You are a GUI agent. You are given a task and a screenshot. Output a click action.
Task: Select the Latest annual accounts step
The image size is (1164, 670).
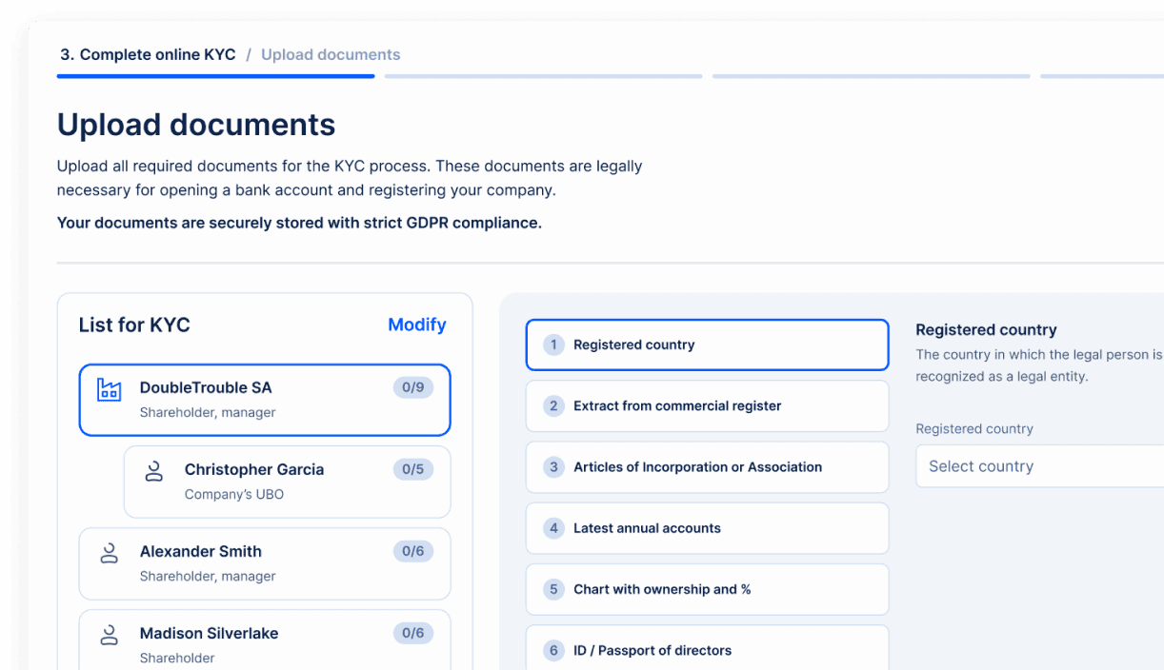[x=707, y=528]
